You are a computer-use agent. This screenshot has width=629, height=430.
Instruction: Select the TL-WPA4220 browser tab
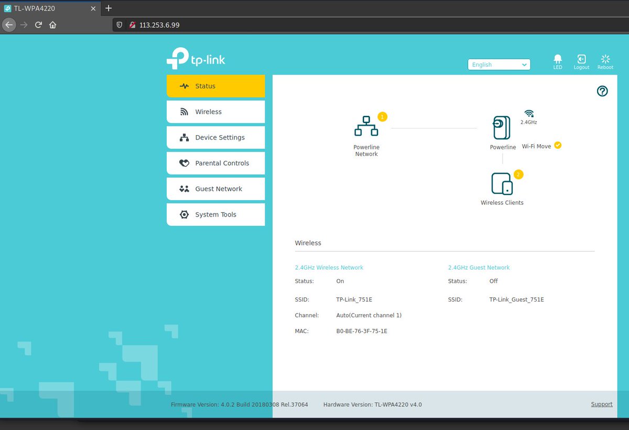click(50, 8)
